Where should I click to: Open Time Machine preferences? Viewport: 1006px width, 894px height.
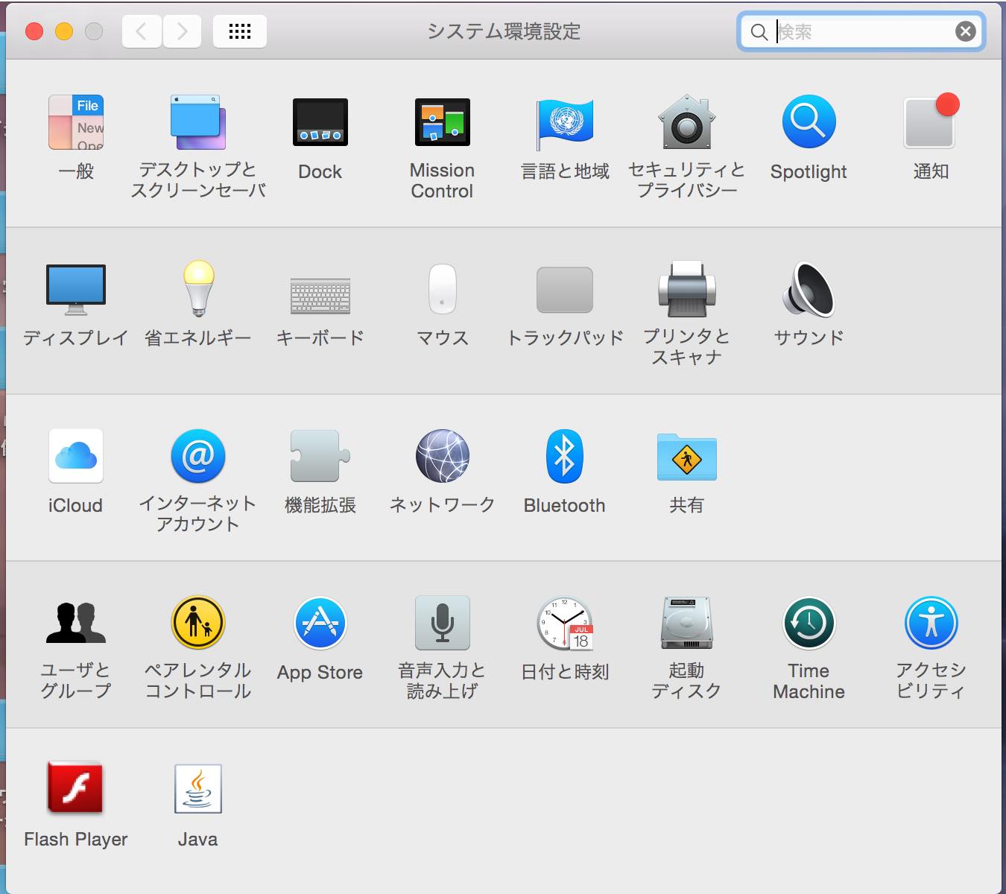click(x=809, y=623)
